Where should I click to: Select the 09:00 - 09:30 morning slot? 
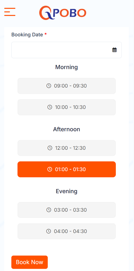click(67, 86)
